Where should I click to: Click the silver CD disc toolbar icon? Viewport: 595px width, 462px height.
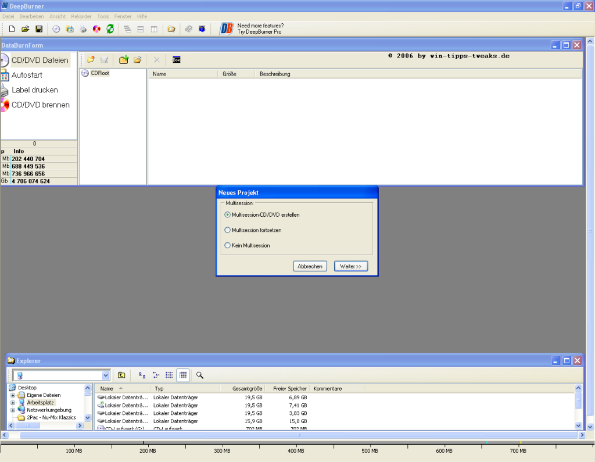[56, 29]
